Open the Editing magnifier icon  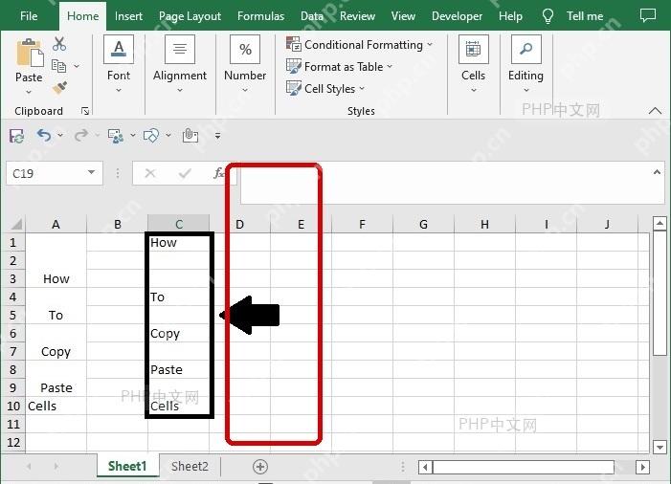pos(526,49)
